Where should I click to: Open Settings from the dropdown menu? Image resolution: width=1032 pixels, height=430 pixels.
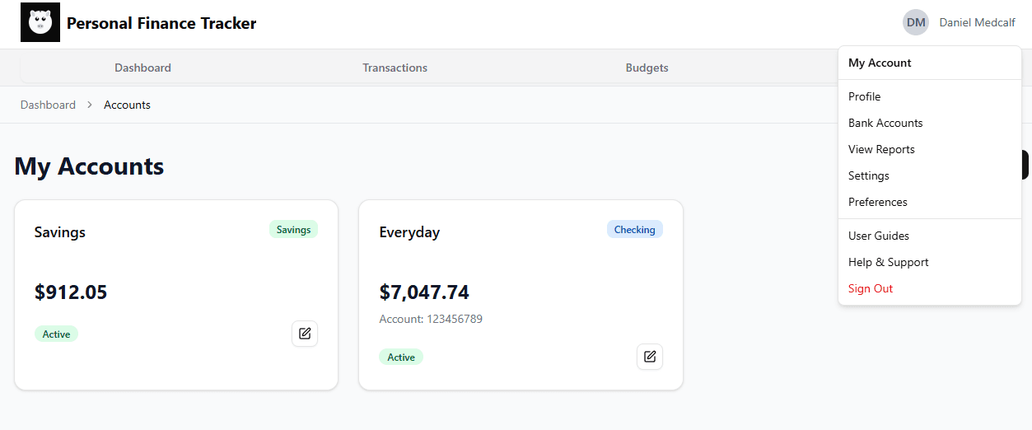click(x=869, y=175)
